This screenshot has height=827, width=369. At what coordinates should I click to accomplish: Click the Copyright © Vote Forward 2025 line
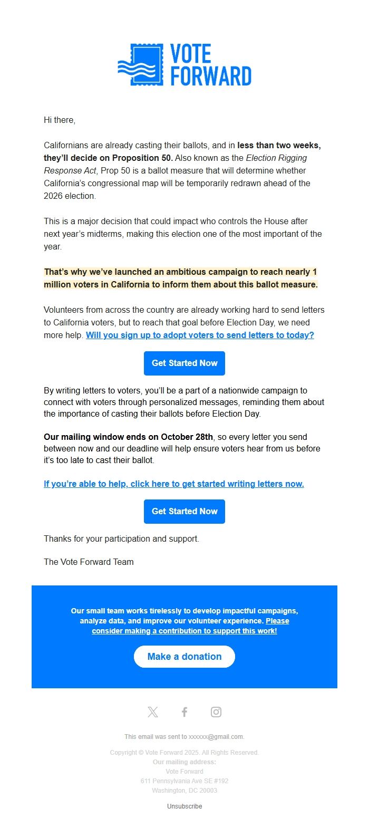coord(184,753)
